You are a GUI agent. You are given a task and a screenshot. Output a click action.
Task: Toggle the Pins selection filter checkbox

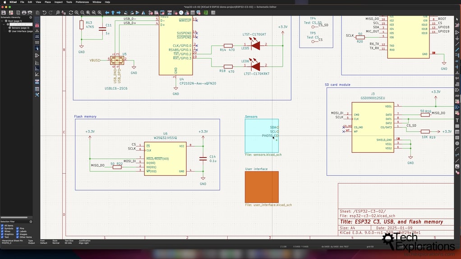[x=18, y=228]
